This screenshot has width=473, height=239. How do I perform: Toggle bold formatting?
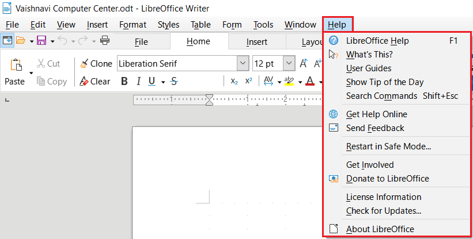(124, 81)
